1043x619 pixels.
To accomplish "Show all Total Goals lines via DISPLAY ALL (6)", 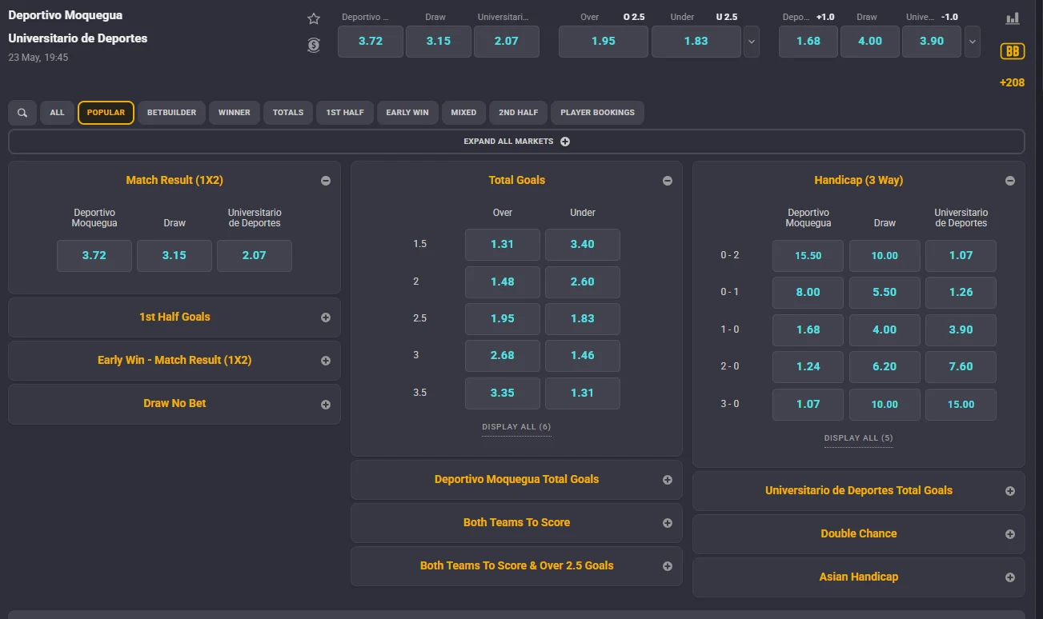I will (x=516, y=427).
